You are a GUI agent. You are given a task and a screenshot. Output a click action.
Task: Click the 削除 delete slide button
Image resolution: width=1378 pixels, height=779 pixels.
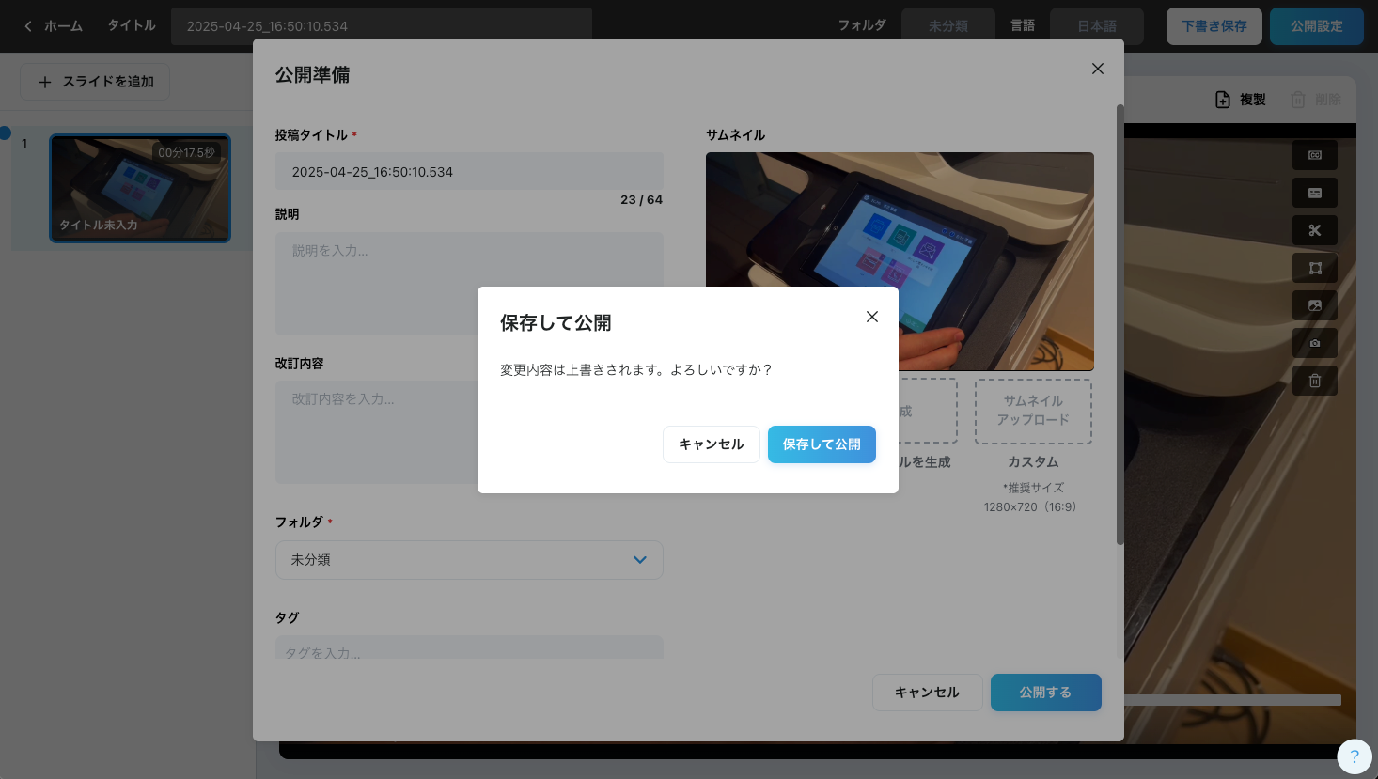pyautogui.click(x=1316, y=100)
